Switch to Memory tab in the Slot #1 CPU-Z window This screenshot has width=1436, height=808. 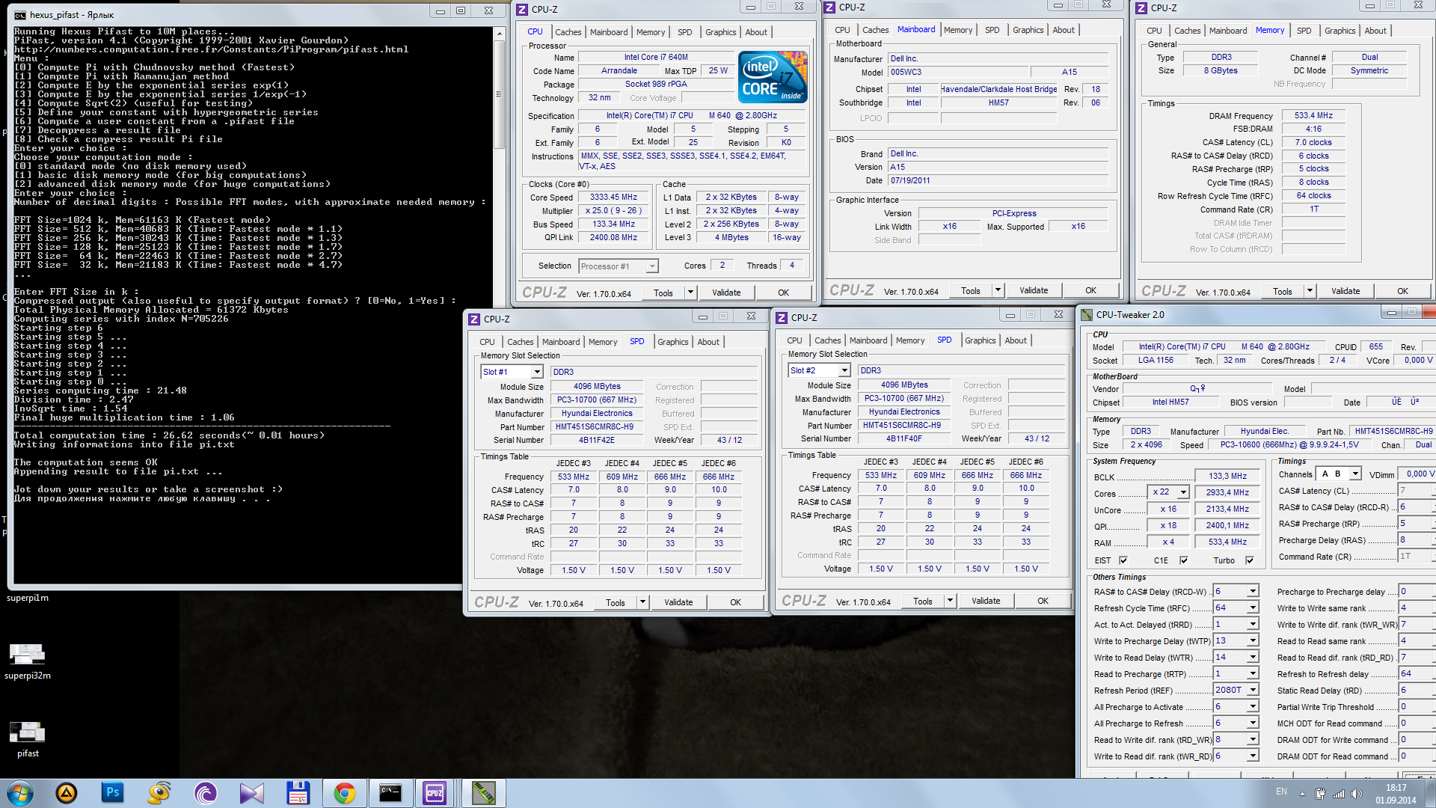(602, 342)
